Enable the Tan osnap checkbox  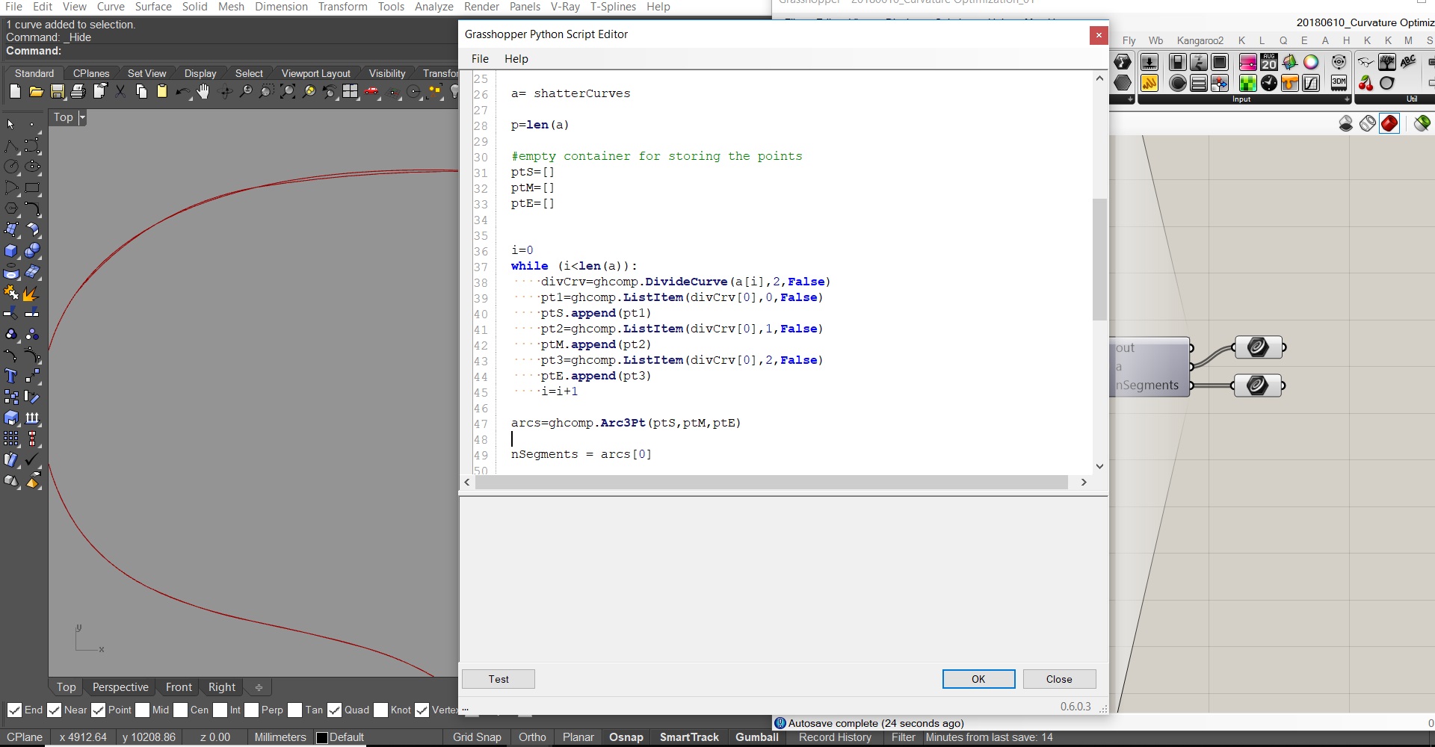(x=294, y=710)
